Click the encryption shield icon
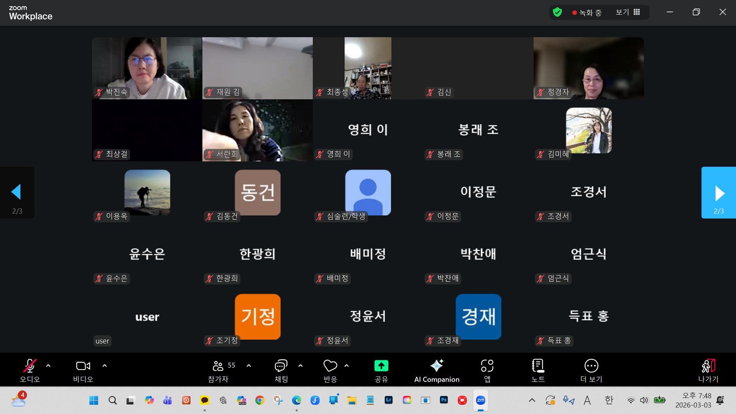This screenshot has width=736, height=414. point(557,12)
